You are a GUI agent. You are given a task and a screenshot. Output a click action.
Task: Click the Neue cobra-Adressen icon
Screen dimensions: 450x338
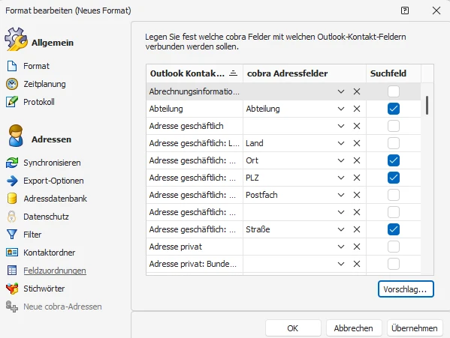[12, 307]
